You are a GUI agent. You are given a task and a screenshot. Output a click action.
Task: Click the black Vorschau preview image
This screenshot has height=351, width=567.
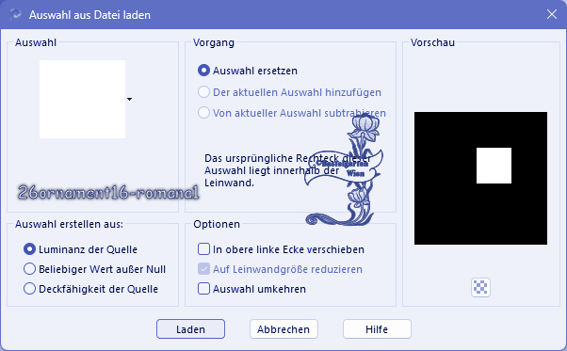(480, 179)
